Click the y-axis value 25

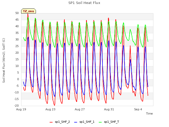pyautogui.click(x=17, y=46)
